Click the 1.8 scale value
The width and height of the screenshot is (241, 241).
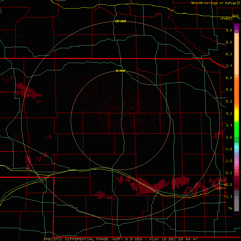point(229,149)
